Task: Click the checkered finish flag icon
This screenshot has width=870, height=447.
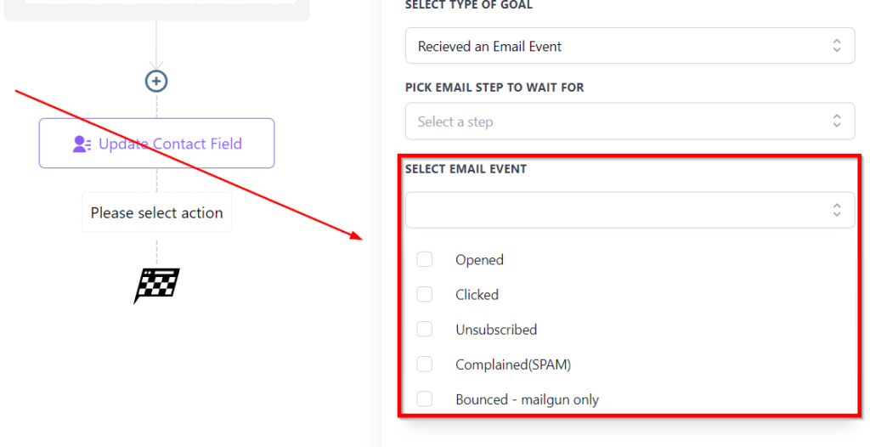Action: pyautogui.click(x=157, y=286)
